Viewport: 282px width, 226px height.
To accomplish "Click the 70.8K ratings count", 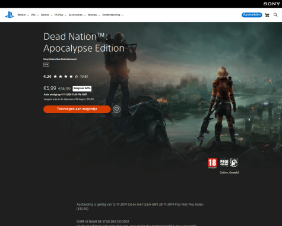I will pyautogui.click(x=84, y=77).
